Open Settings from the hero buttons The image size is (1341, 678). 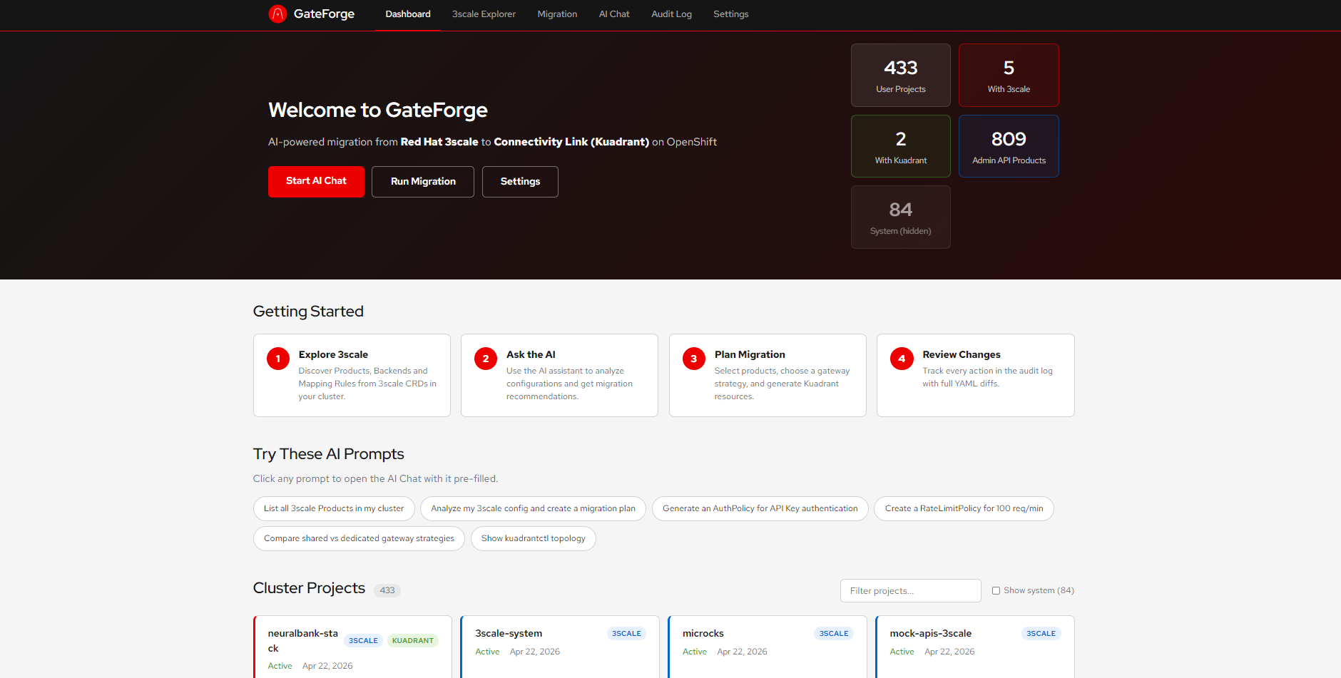pyautogui.click(x=520, y=182)
